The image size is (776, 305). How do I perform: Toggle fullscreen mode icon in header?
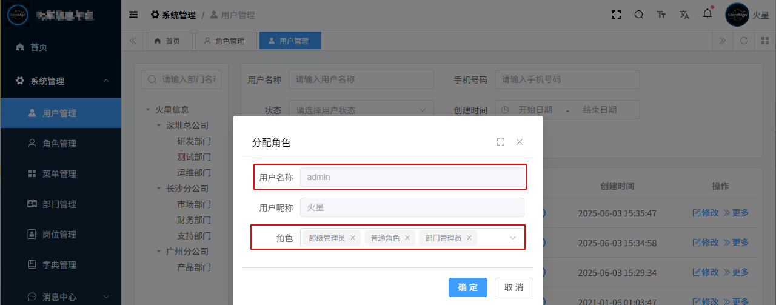(617, 15)
